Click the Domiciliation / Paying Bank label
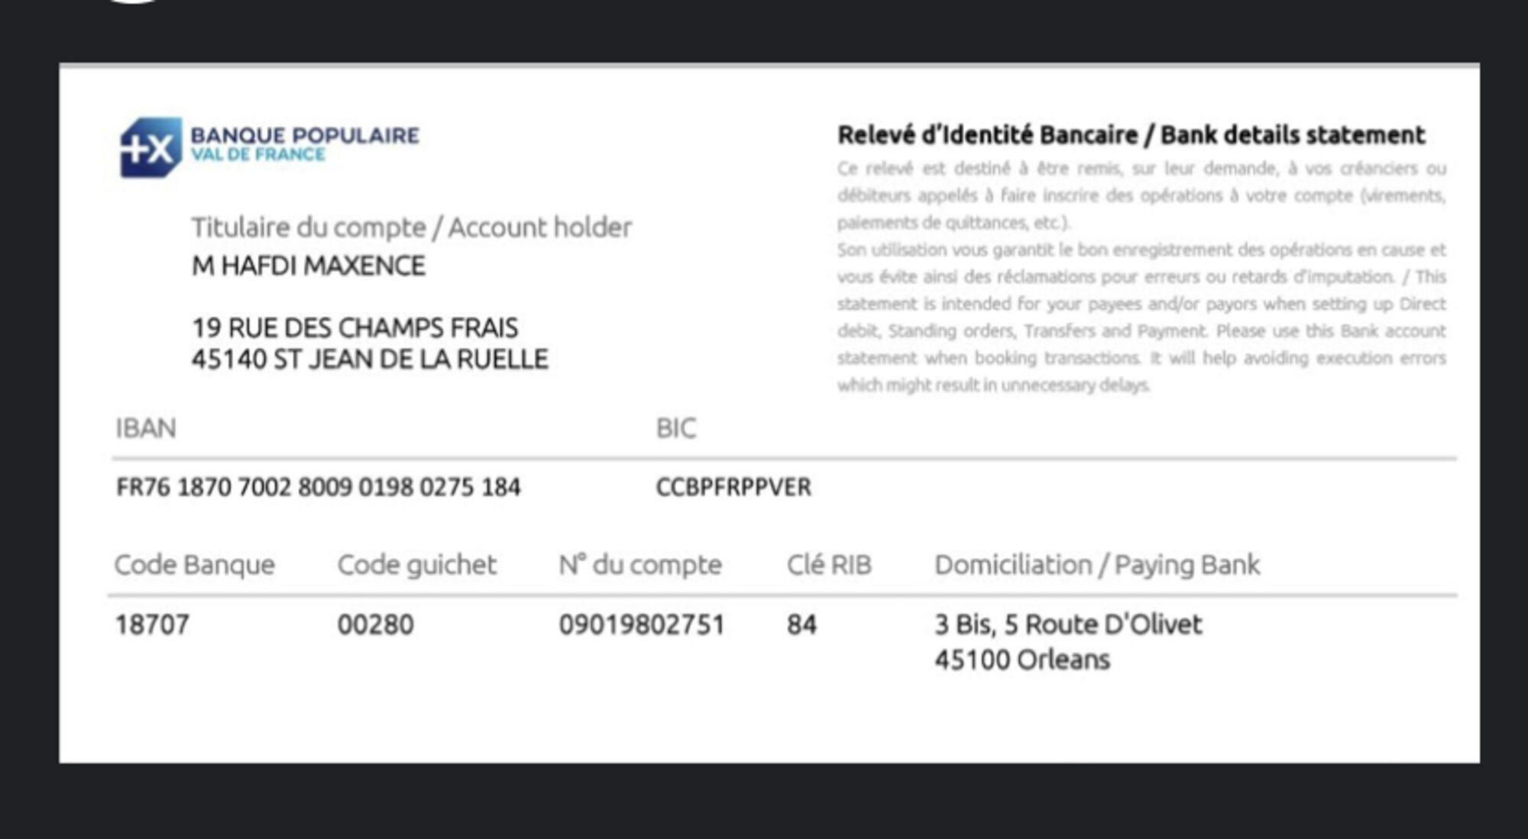 [1097, 565]
